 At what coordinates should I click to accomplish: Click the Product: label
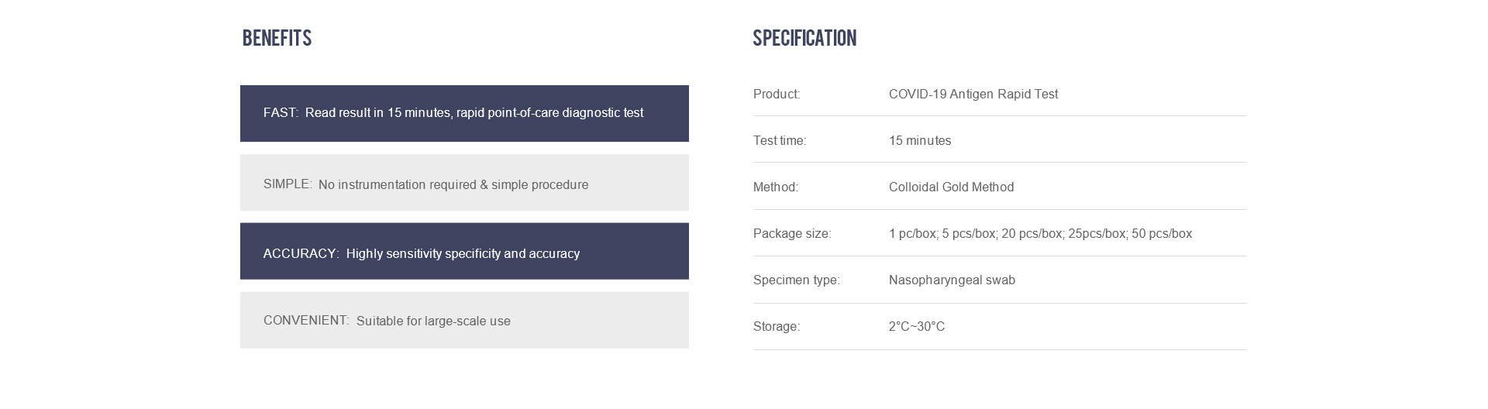777,94
